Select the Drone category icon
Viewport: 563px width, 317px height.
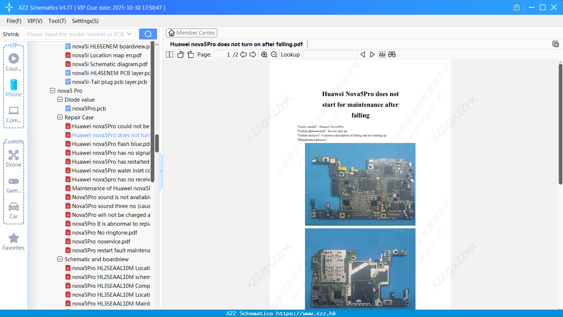14,158
